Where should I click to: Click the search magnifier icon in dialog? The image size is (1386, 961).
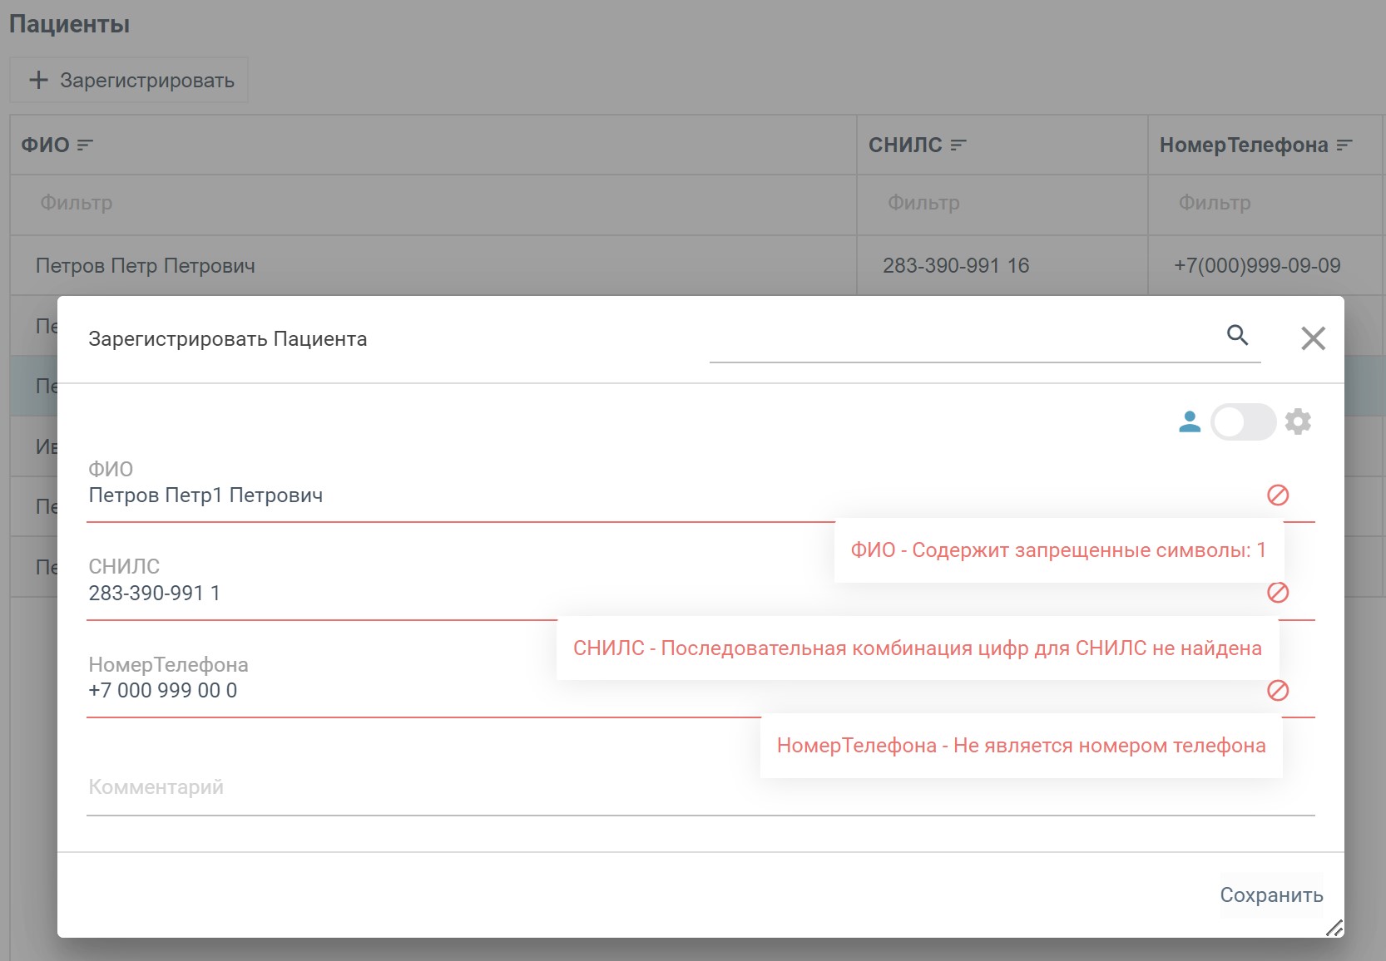click(x=1237, y=335)
